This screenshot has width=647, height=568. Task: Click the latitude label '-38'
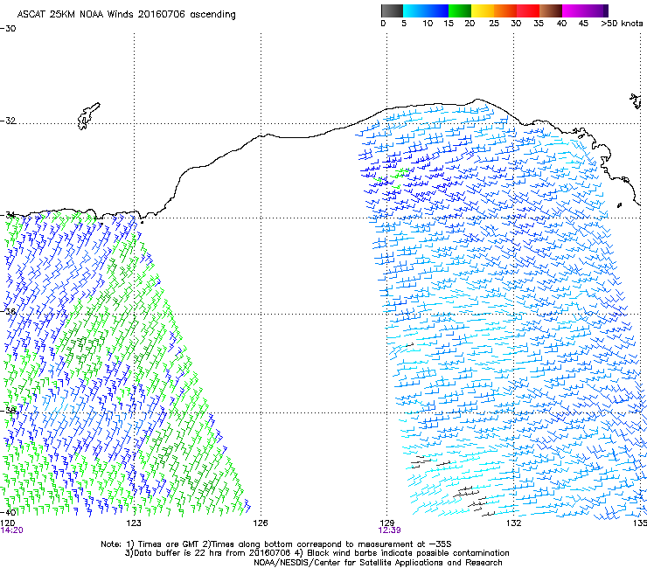point(8,411)
